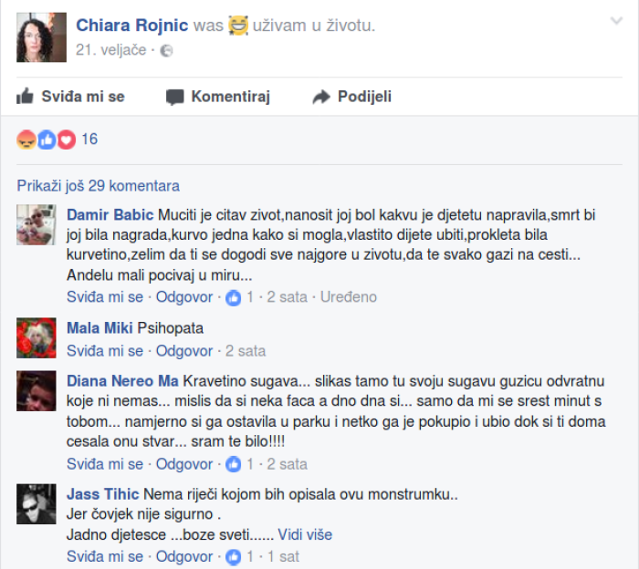639x569 pixels.
Task: Open the angry reaction emoji
Action: coord(26,140)
